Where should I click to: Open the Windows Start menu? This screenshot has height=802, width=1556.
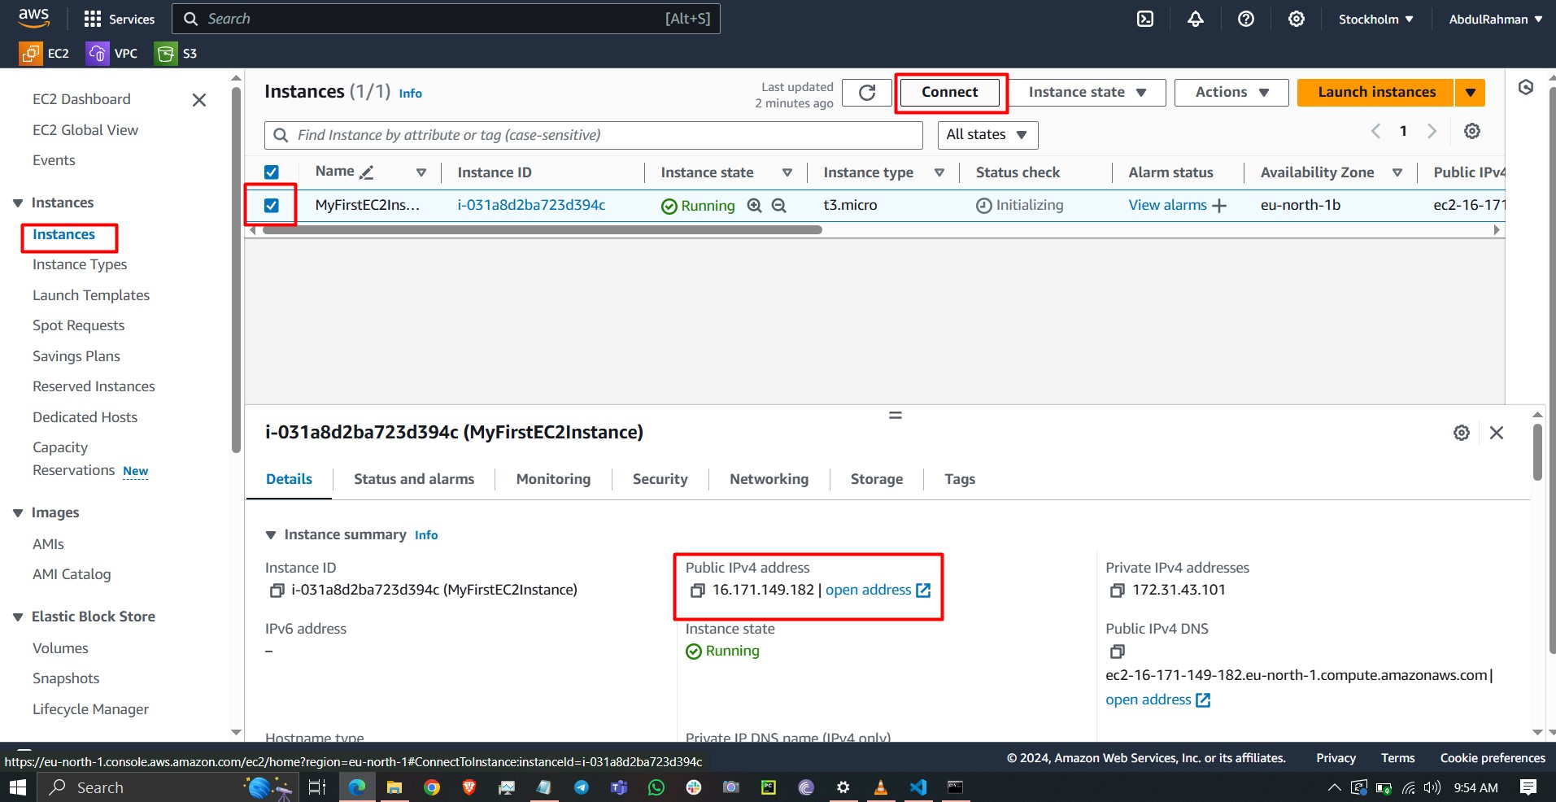(x=18, y=787)
